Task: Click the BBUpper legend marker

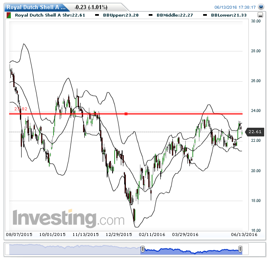Action: (x=97, y=15)
